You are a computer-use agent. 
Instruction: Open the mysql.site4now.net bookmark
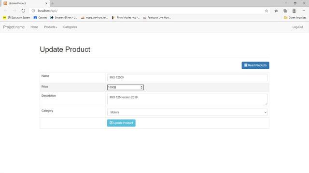click(95, 18)
